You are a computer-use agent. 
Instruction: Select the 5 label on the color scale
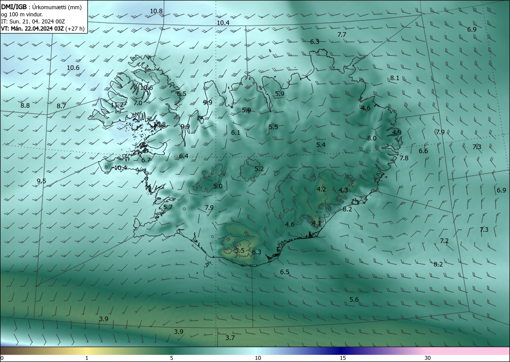pyautogui.click(x=171, y=358)
